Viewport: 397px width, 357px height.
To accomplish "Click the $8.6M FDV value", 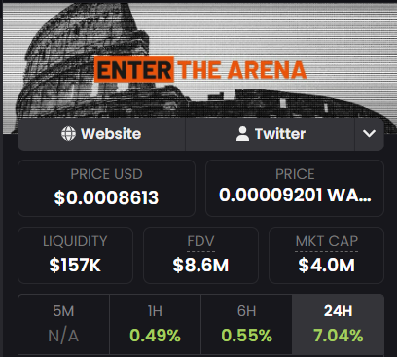I will (200, 266).
